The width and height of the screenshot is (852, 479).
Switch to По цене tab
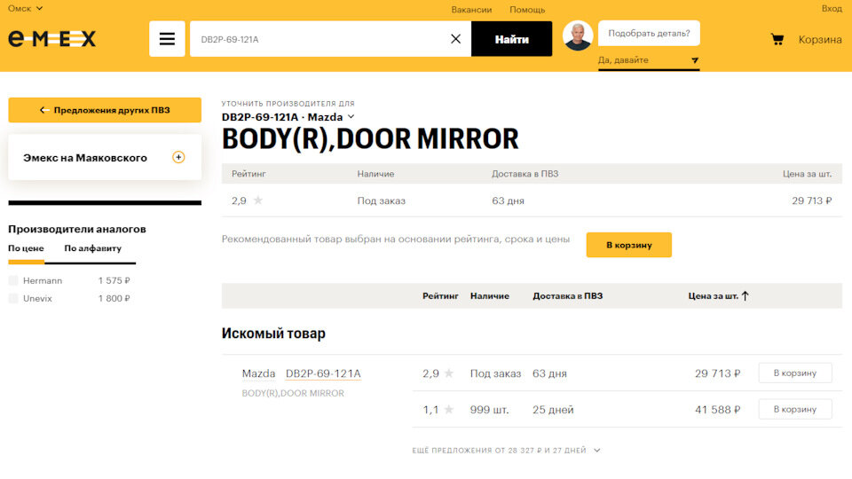point(26,248)
